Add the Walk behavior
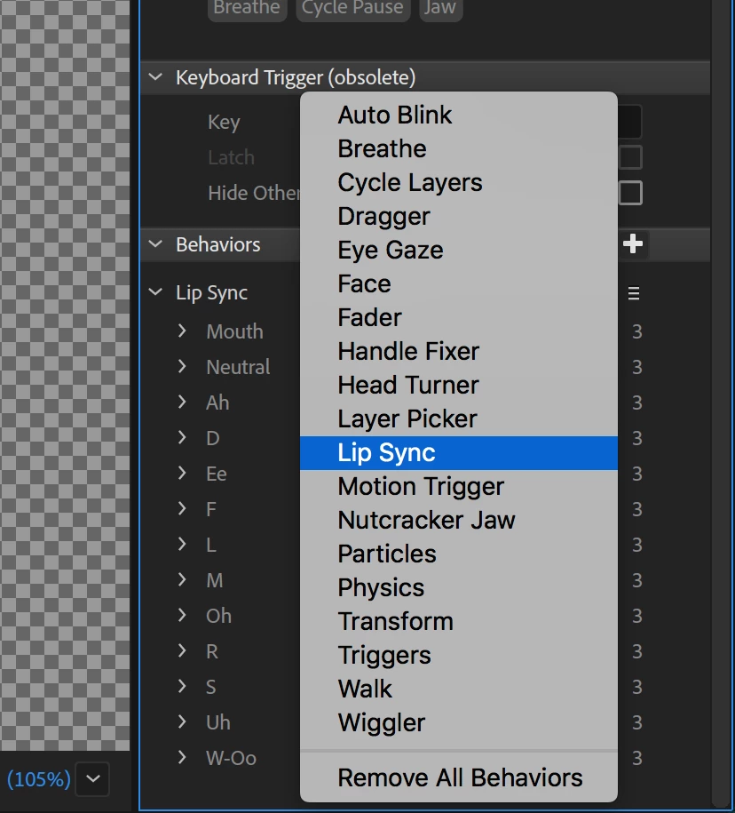Viewport: 735px width, 813px height. click(458, 689)
